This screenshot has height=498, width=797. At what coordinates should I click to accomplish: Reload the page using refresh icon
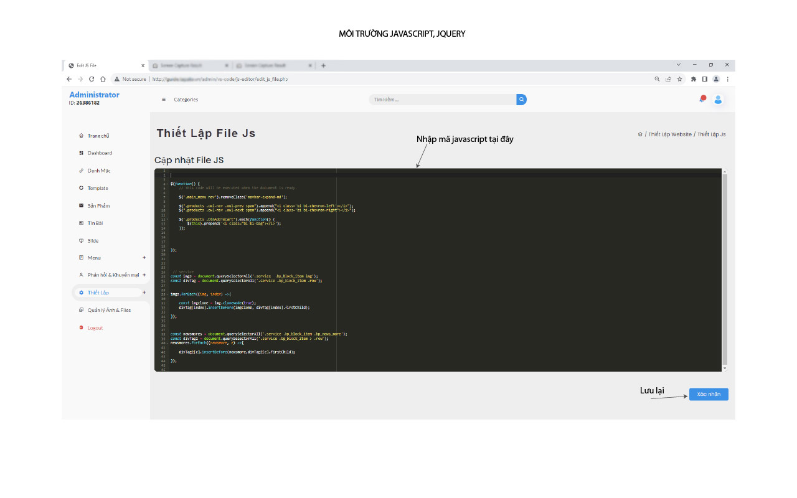tap(92, 79)
